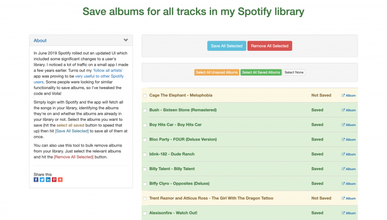Share this page on Facebook
387x220 pixels.
tap(36, 180)
